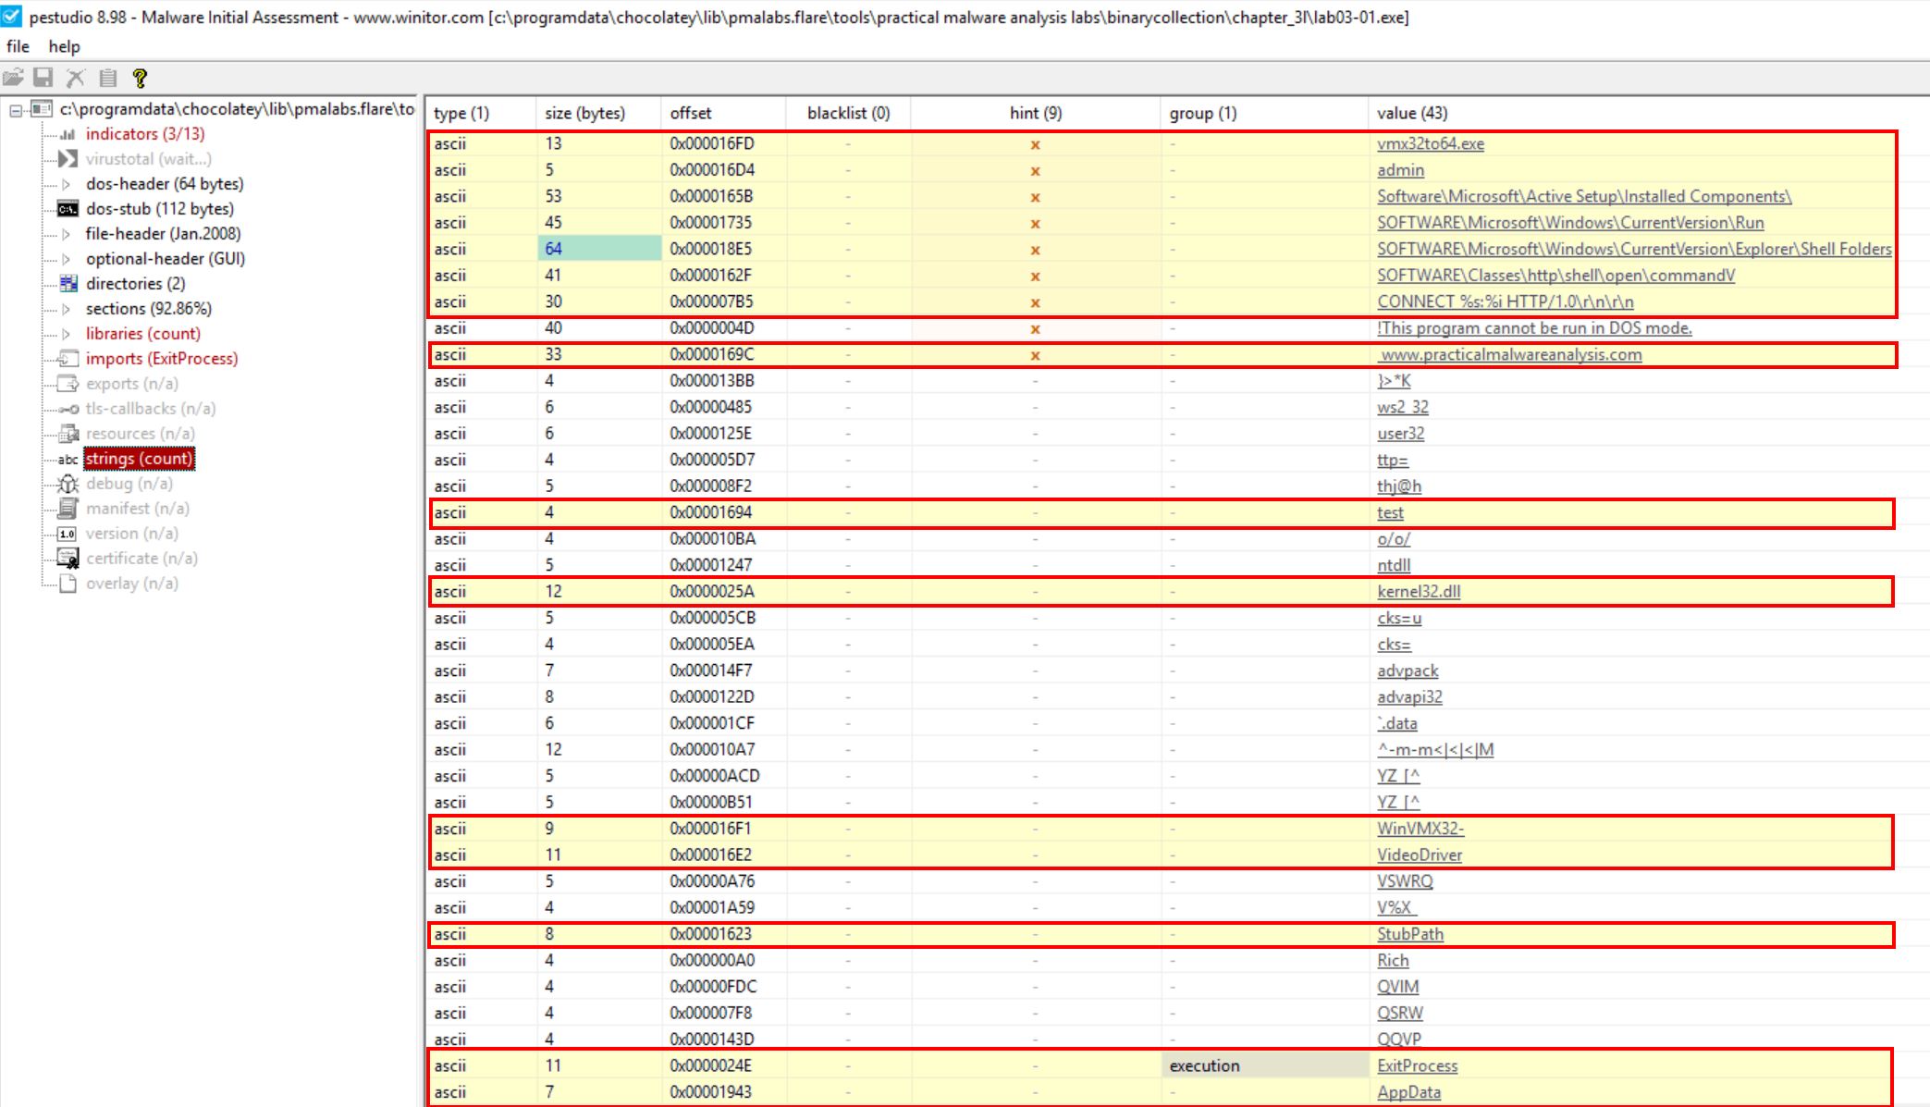The height and width of the screenshot is (1107, 1930).
Task: Click the indicators chart icon in tree
Action: pyautogui.click(x=68, y=134)
